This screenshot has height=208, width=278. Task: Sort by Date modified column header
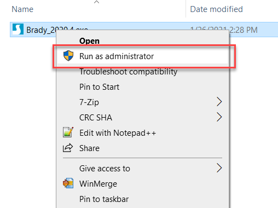tap(216, 9)
